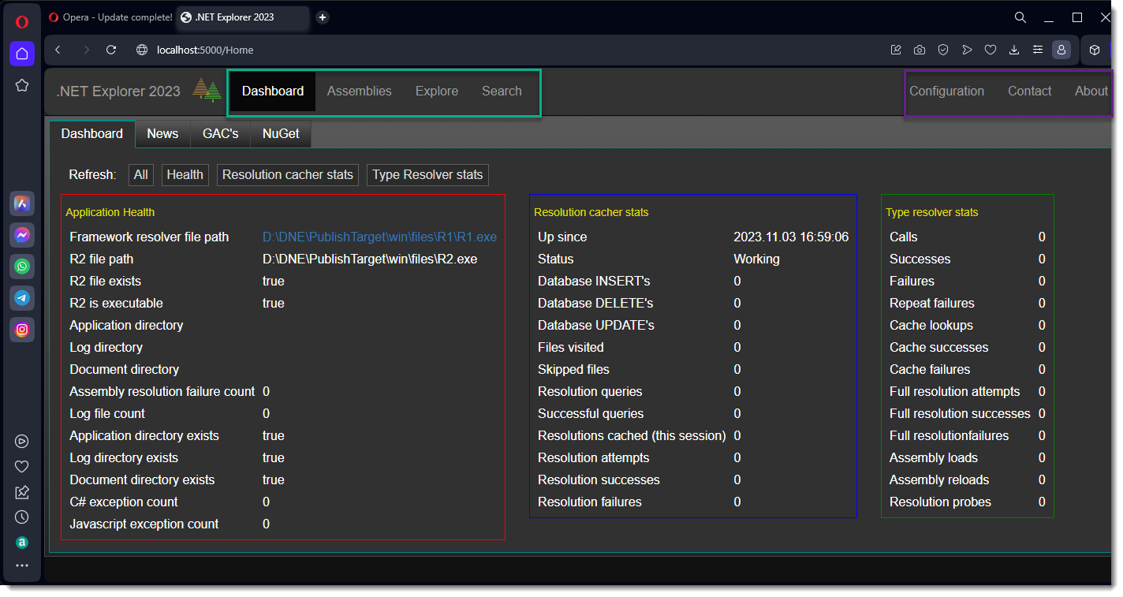Reload the page with refresh icon

111,50
